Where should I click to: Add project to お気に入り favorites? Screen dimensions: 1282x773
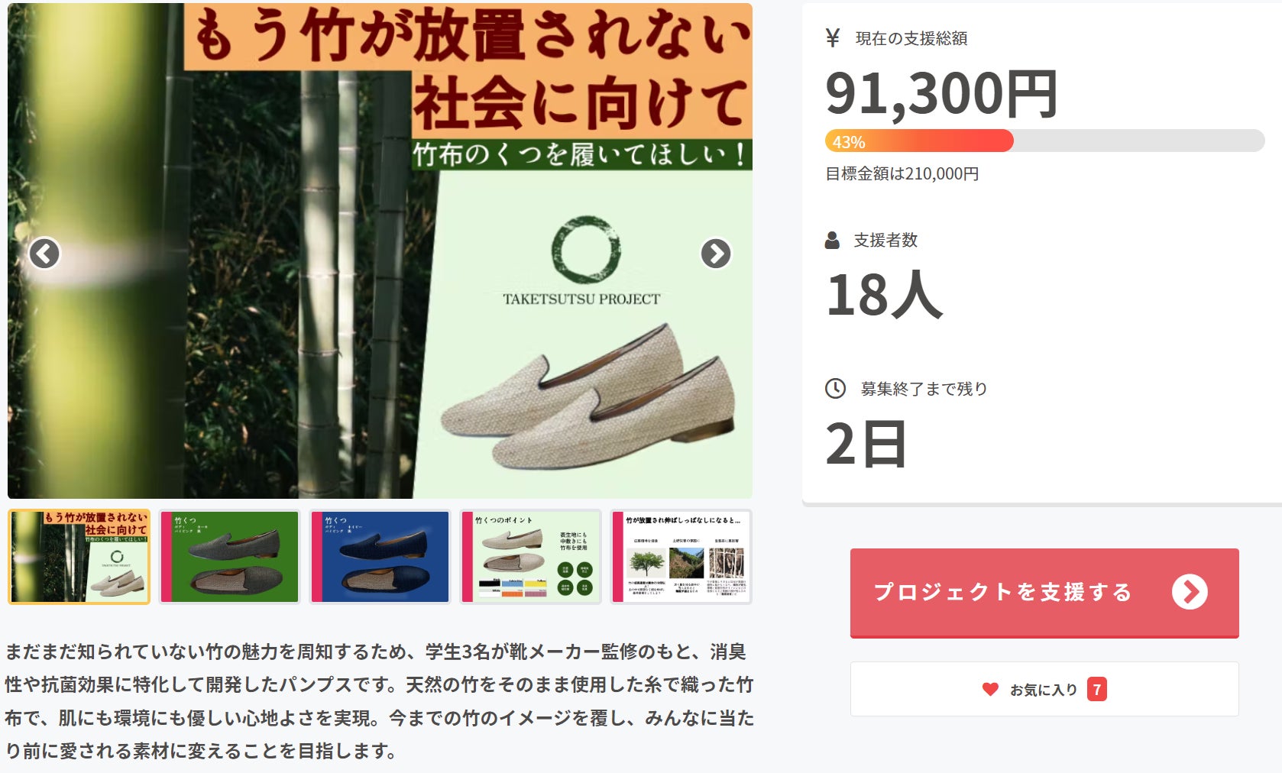click(x=1044, y=689)
